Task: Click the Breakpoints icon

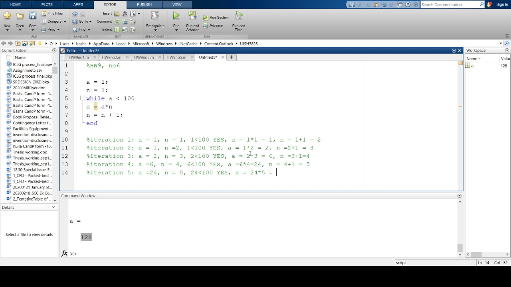Action: click(x=155, y=16)
